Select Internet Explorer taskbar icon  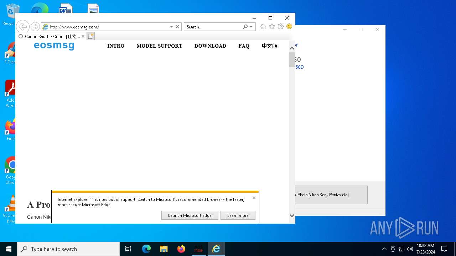[216, 249]
